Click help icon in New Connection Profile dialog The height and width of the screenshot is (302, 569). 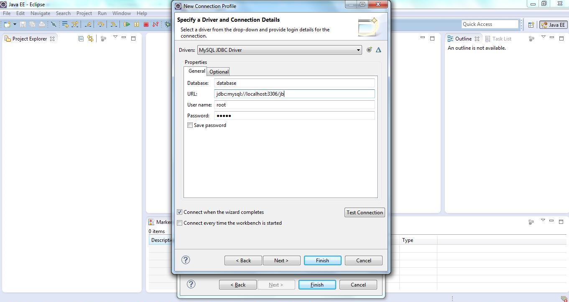(186, 260)
